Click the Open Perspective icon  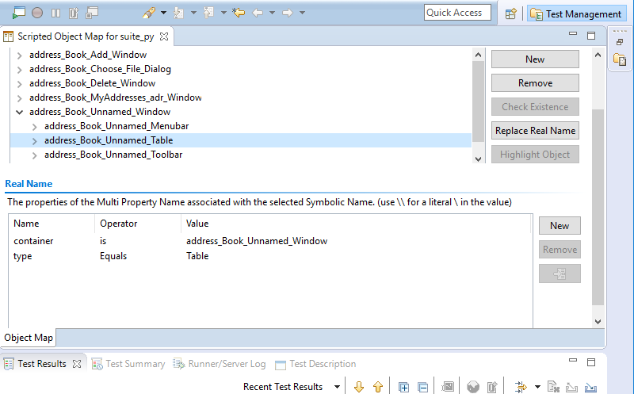(x=511, y=13)
